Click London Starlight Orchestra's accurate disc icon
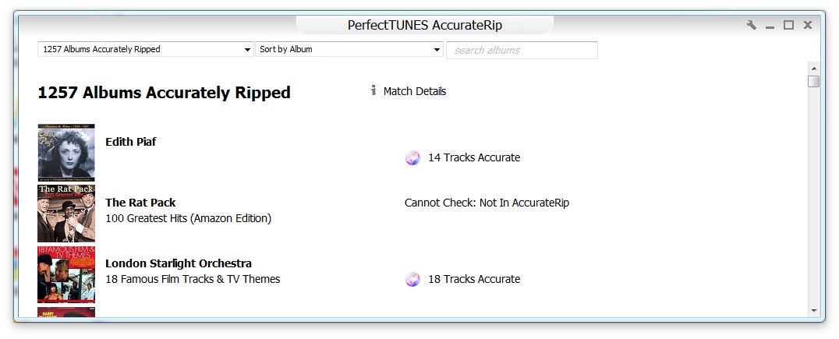 [412, 280]
